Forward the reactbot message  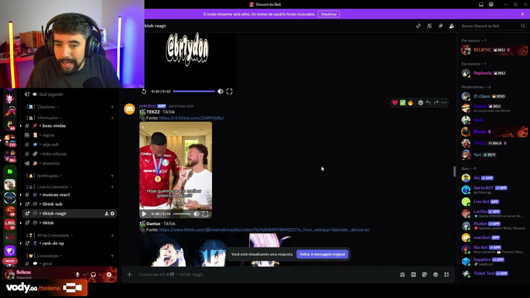tap(436, 103)
